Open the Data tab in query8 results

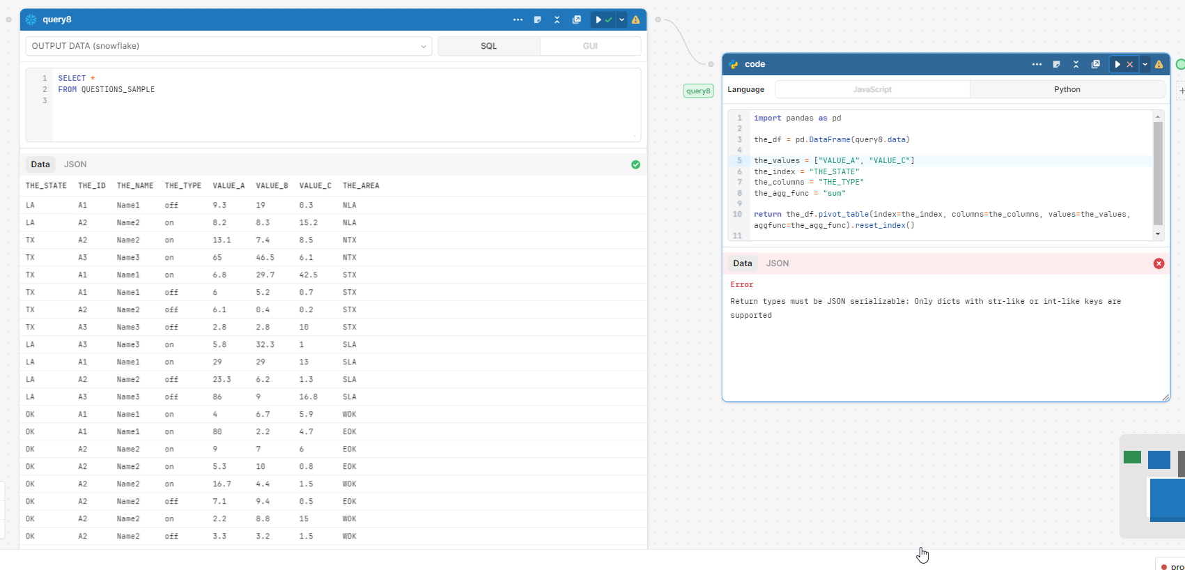pos(40,164)
